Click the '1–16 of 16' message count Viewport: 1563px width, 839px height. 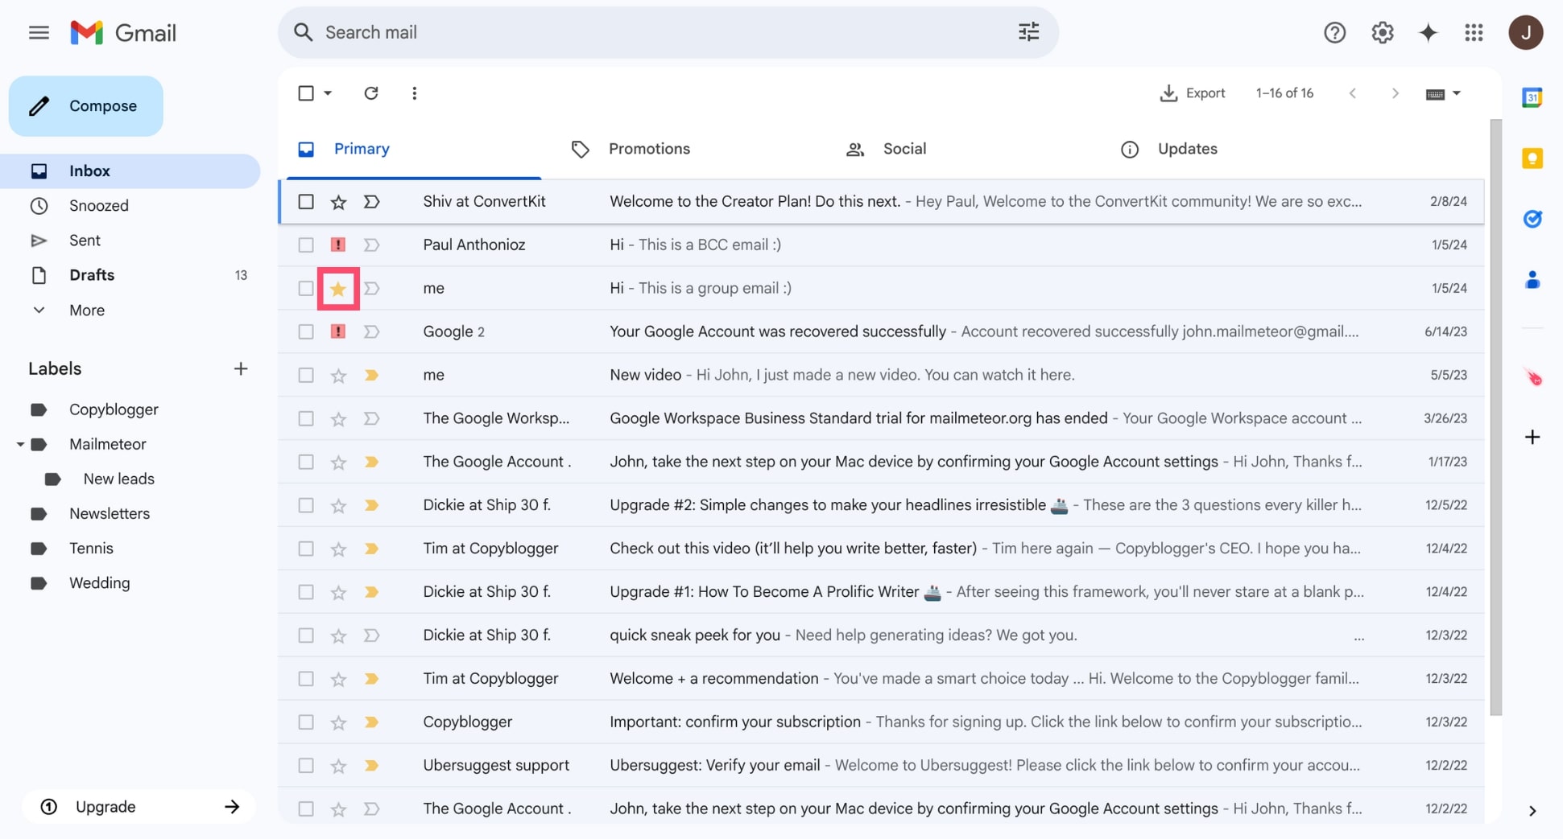[1284, 93]
